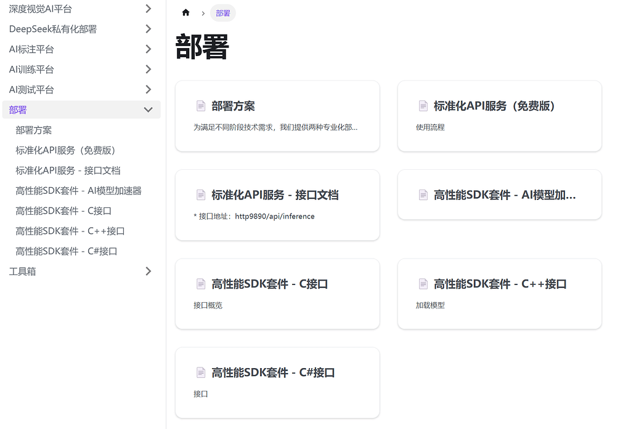631x429 pixels.
Task: Open 部署方案 in the sidebar
Action: [33, 130]
